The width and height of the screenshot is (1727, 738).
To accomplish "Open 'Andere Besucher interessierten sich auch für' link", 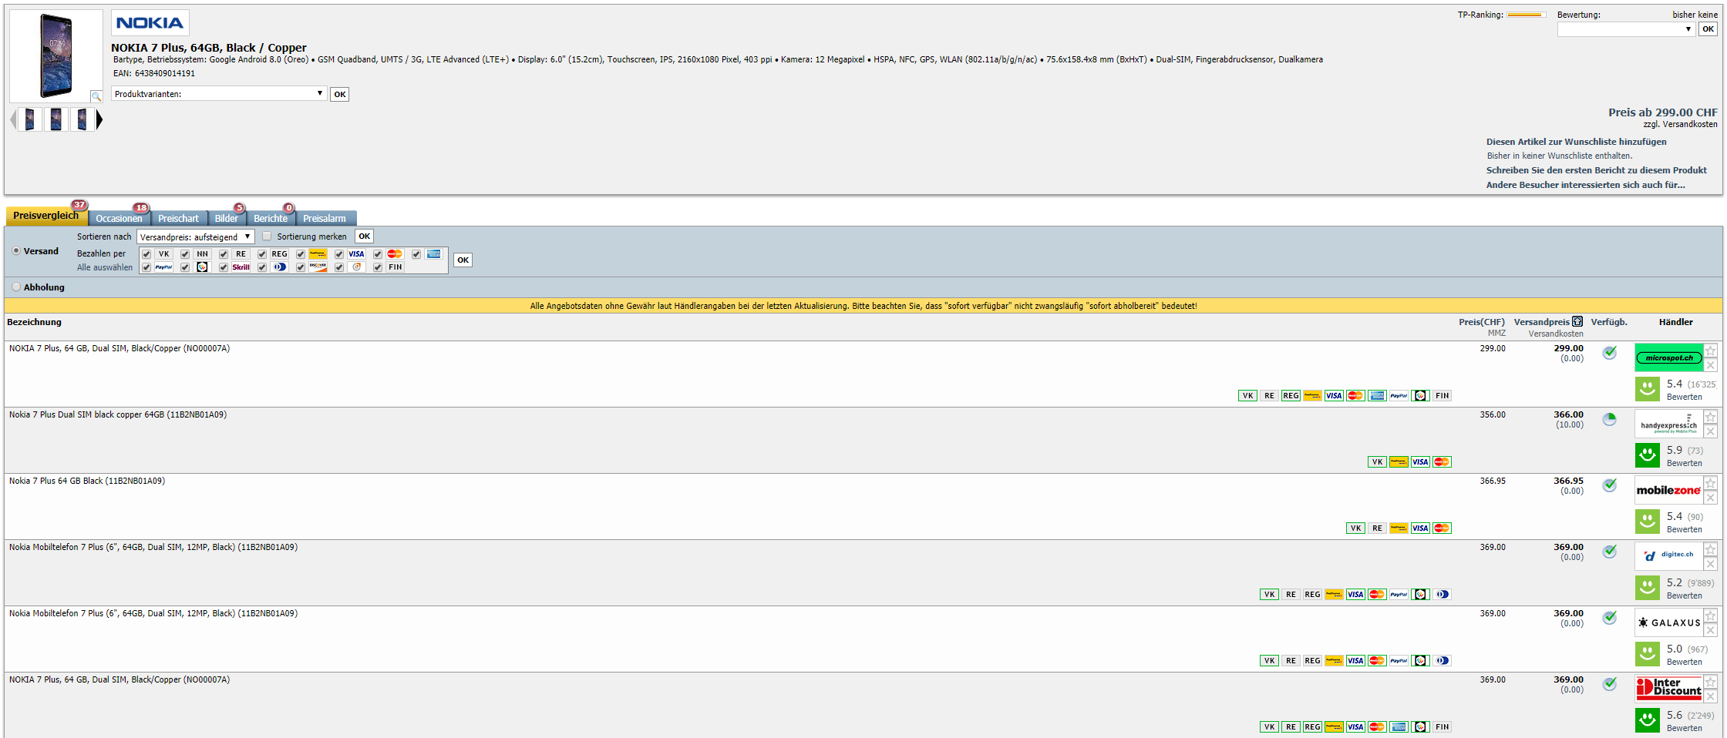I will pos(1586,185).
